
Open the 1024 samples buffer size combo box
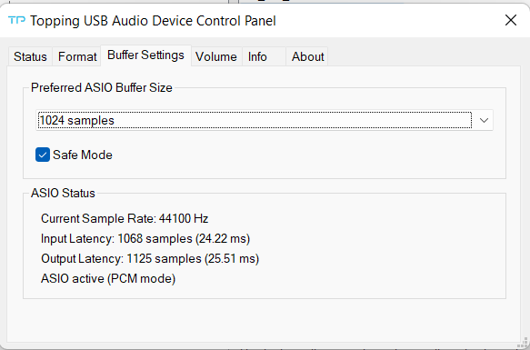(x=265, y=120)
